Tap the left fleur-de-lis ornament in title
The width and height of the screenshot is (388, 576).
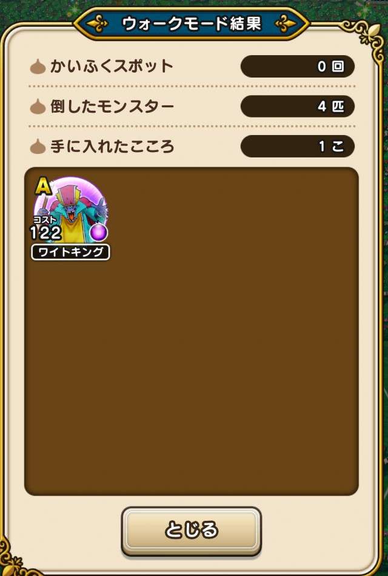point(97,24)
